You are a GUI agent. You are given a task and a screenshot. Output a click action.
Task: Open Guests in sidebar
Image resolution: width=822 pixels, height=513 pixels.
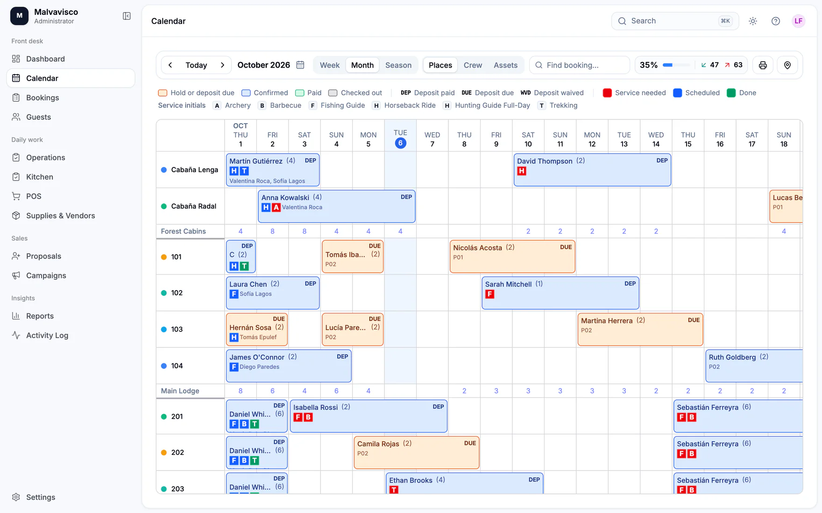click(x=71, y=117)
